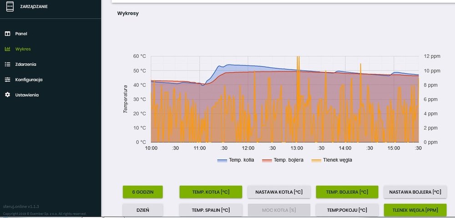
Task: Toggle TEMP. BOJLERA [°C] series
Action: tap(347, 192)
